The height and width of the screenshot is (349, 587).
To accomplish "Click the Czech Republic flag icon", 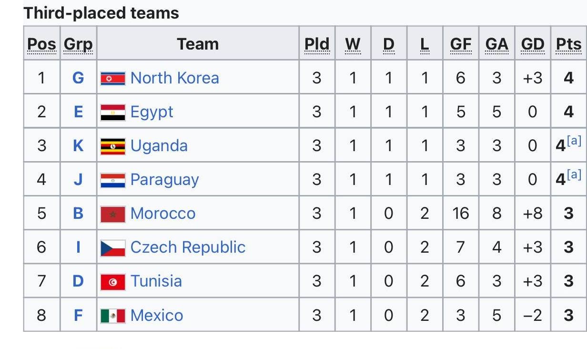I will (113, 248).
